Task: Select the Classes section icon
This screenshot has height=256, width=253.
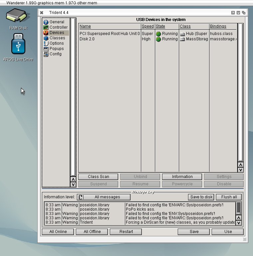Action: (x=46, y=38)
